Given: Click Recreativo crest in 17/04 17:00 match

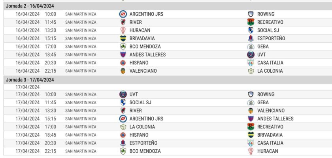Looking at the screenshot, I should pos(250,127).
